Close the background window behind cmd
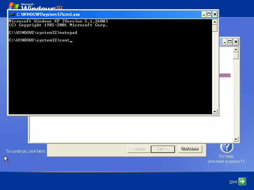This screenshot has width=254, height=190. (x=236, y=42)
